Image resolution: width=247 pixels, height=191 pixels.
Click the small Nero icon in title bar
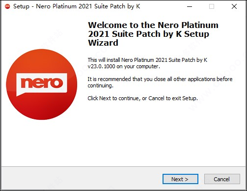(x=7, y=6)
